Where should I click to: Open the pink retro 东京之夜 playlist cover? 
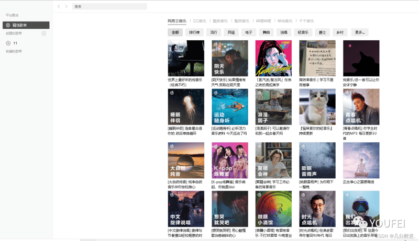click(x=273, y=59)
